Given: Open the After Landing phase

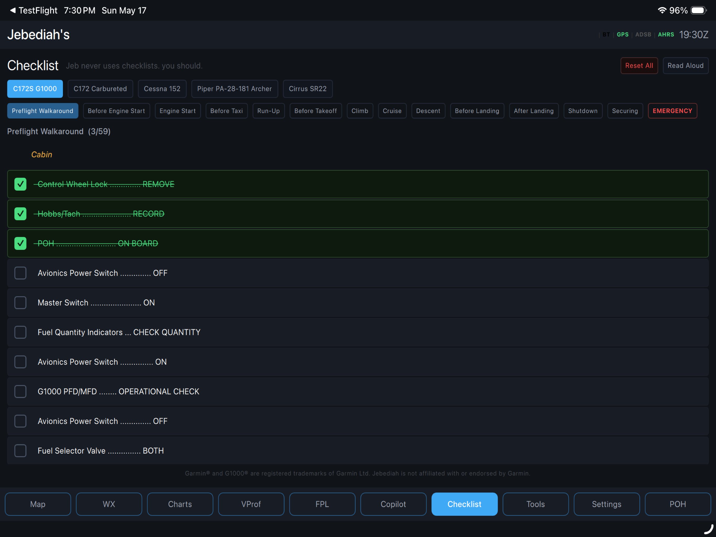Looking at the screenshot, I should 534,111.
